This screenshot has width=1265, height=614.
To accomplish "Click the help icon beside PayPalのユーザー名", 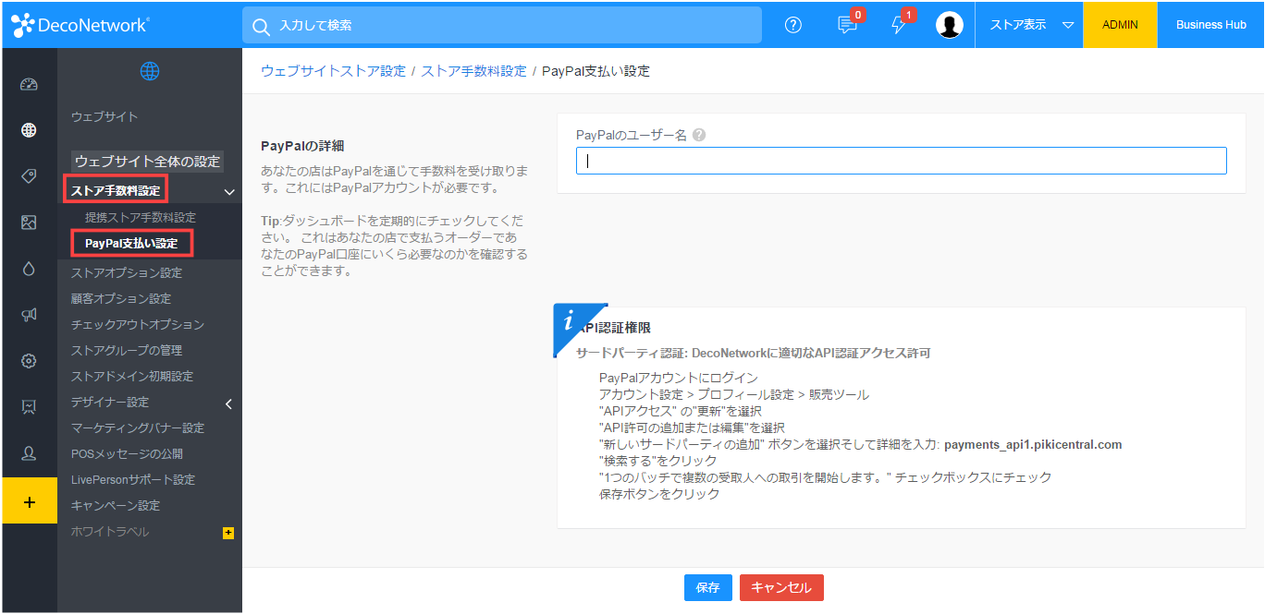I will [699, 135].
